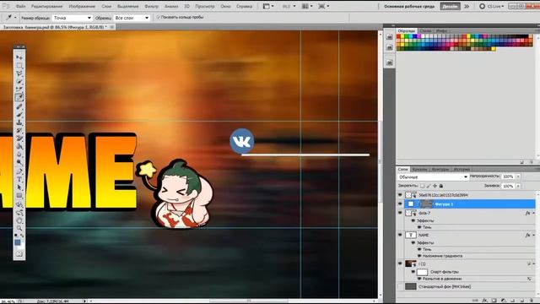Select the Lasso tool

click(19, 73)
